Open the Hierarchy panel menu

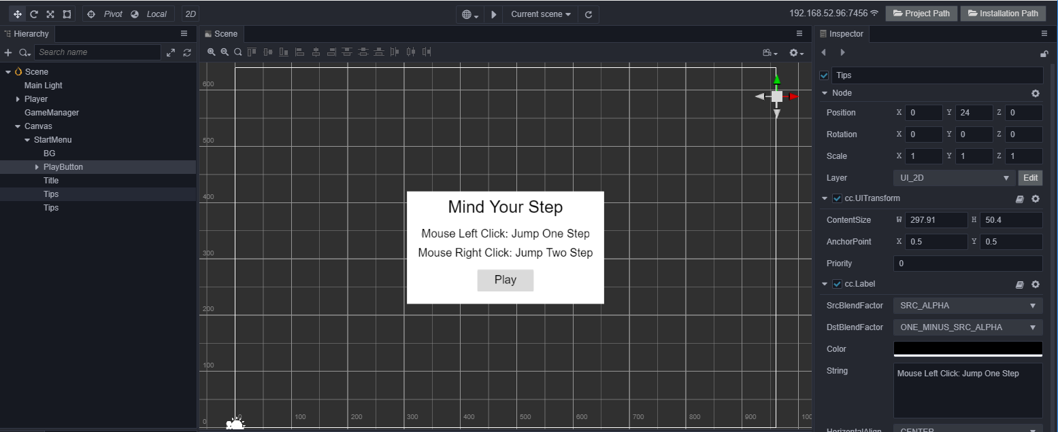[x=184, y=33]
